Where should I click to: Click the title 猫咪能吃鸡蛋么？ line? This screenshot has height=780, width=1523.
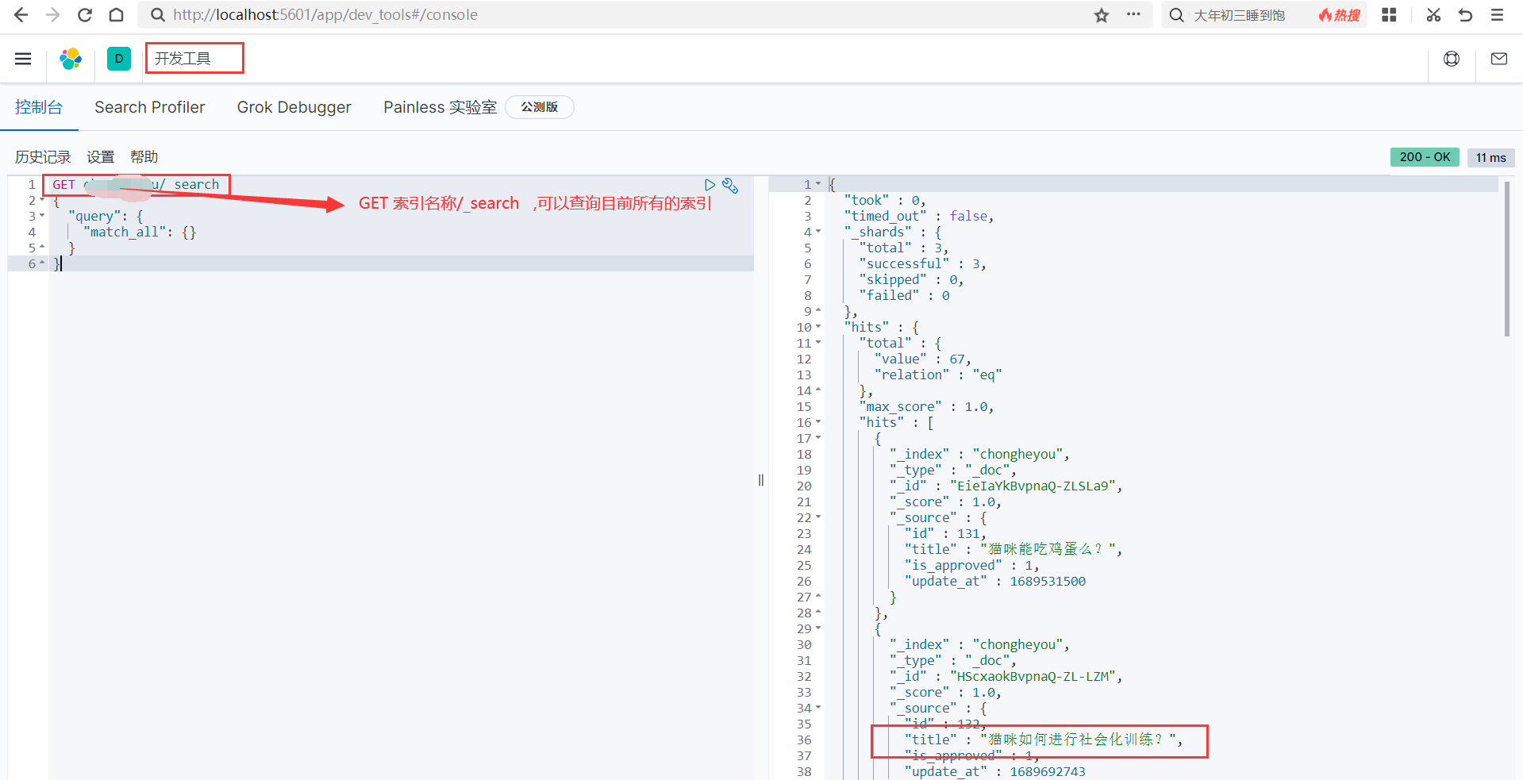[1013, 549]
